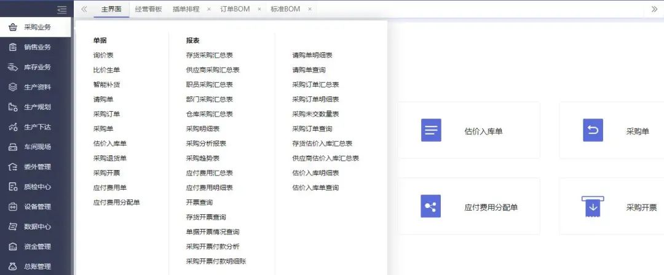Select the 生产资料 layers icon
The height and width of the screenshot is (275, 664).
12,87
